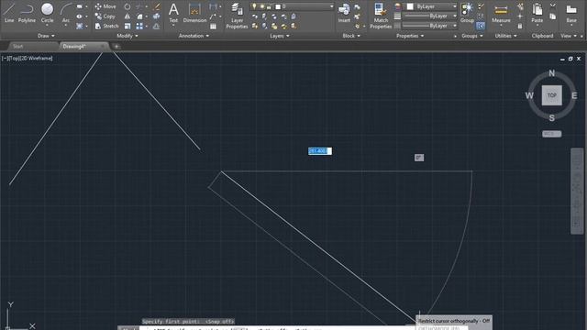Click the 2D Wireframe visual style label
Viewport: 587px width, 330px height.
point(37,59)
